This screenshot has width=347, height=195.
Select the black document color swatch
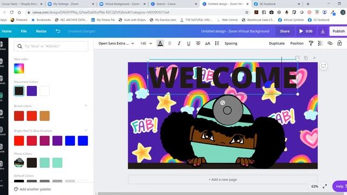click(x=19, y=91)
